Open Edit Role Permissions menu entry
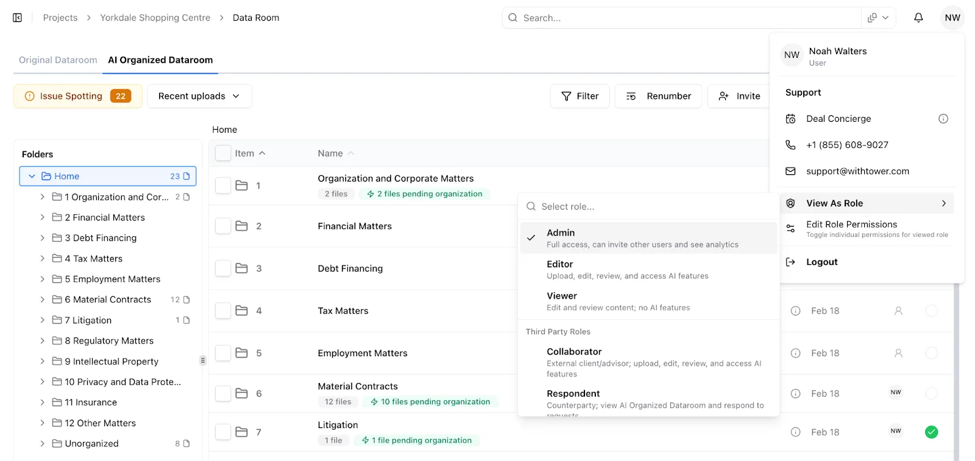 point(867,228)
